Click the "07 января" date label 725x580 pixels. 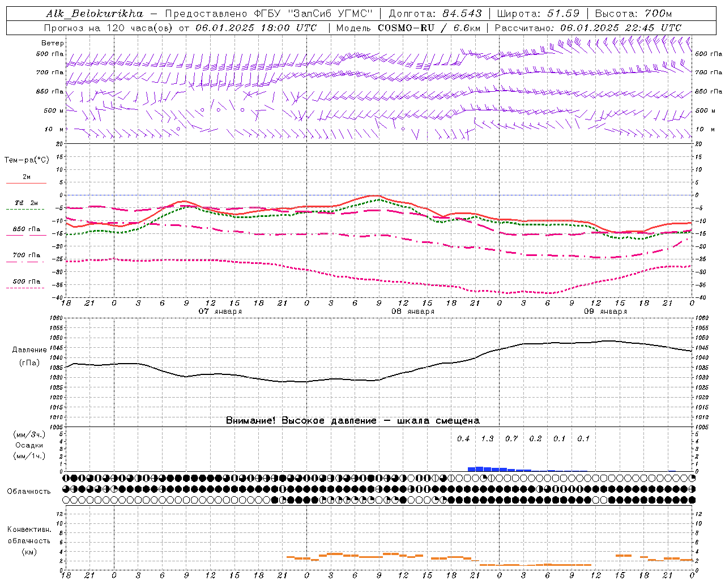click(x=220, y=312)
